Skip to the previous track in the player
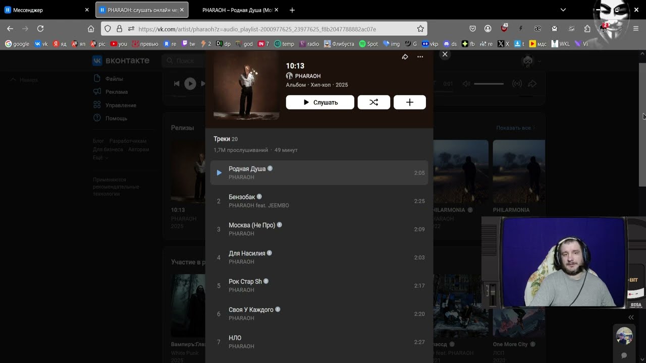 pyautogui.click(x=177, y=84)
